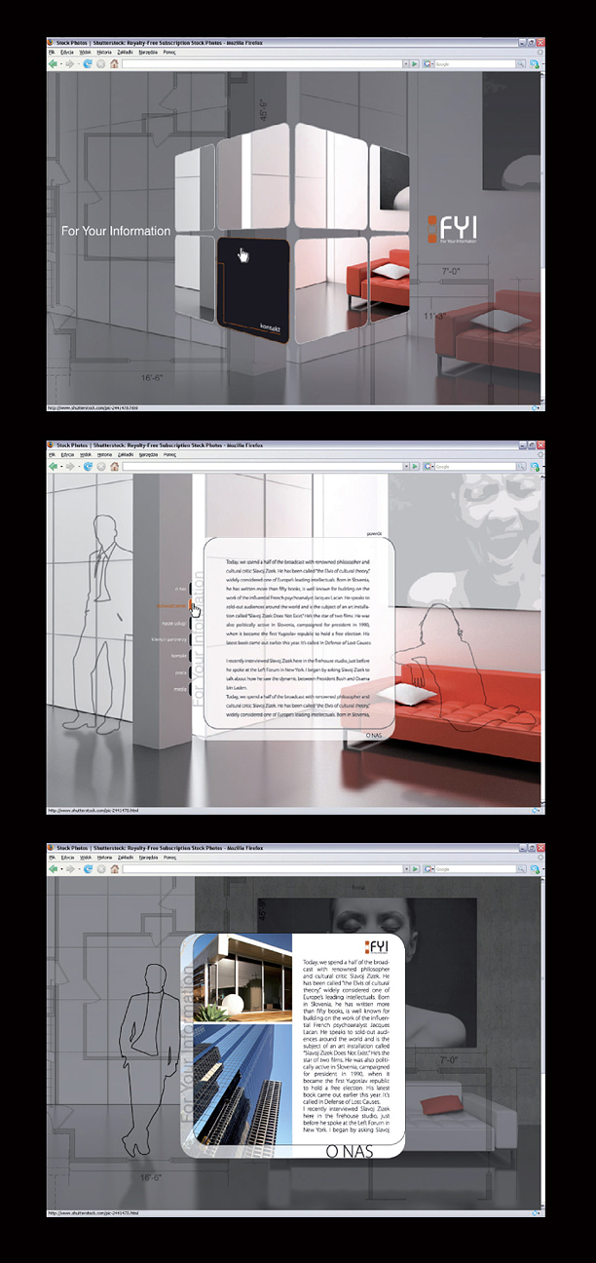Click Stop icon in the middle browser window
This screenshot has height=1263, width=596.
pos(100,467)
